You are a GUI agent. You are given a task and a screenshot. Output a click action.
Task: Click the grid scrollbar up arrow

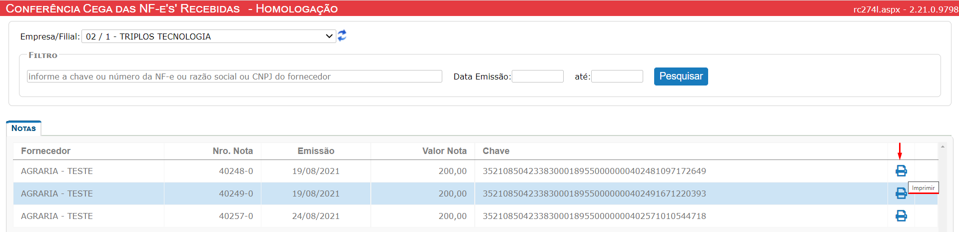tap(943, 147)
